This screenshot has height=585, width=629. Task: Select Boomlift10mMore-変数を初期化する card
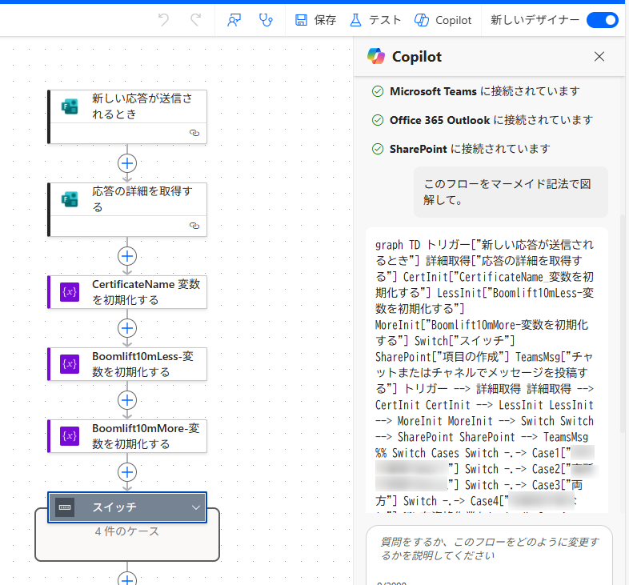click(x=127, y=436)
